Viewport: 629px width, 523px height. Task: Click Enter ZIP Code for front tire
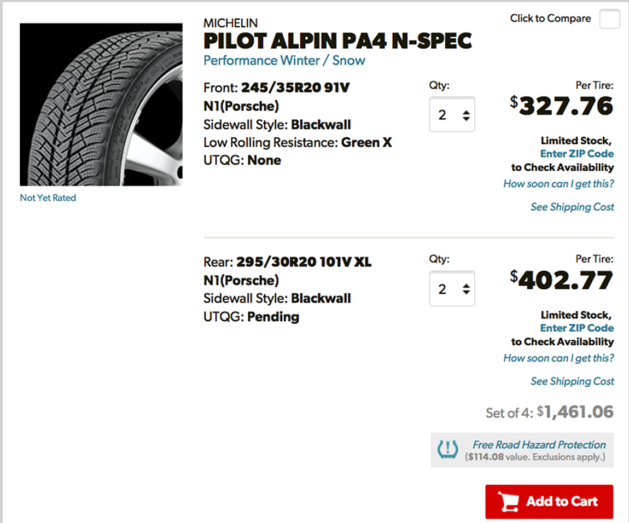[577, 154]
